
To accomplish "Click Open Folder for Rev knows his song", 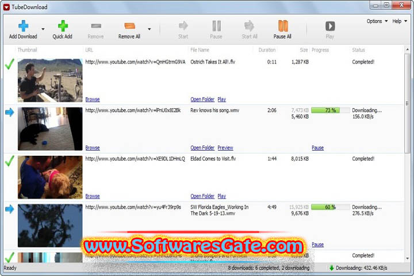I will 202,148.
